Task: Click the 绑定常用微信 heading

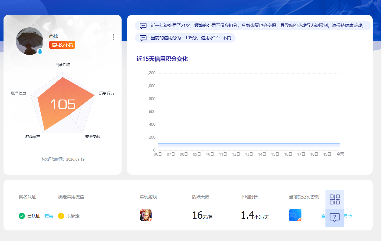Action: coord(71,197)
